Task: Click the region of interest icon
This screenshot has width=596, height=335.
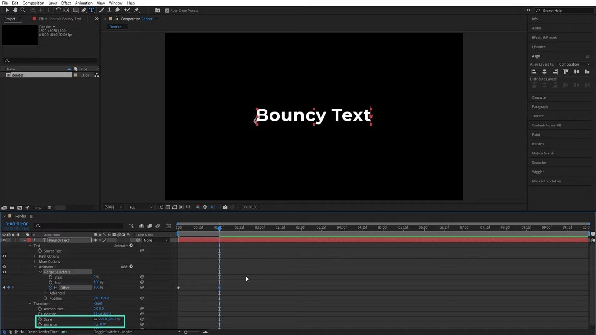Action: pyautogui.click(x=181, y=207)
